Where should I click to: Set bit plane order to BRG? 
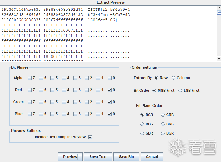click(x=163, y=124)
